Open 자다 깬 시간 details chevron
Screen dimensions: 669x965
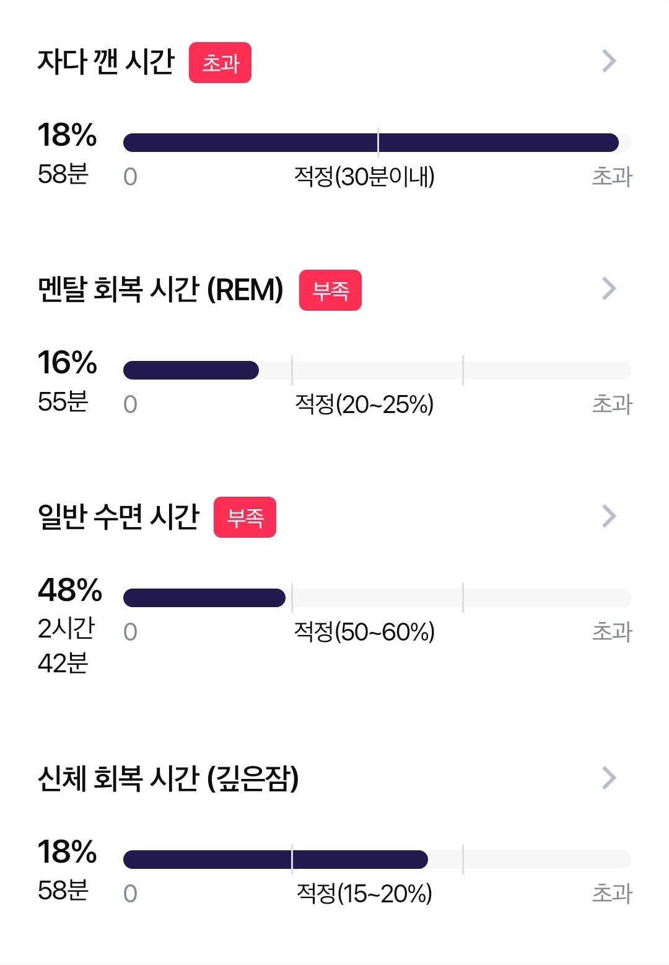(x=610, y=61)
